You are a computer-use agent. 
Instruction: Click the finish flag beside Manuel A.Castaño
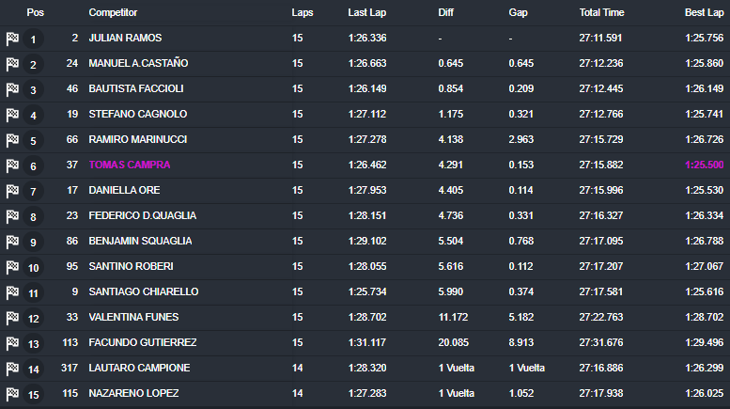click(12, 64)
